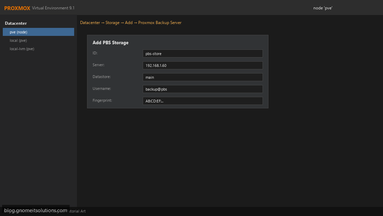The image size is (383, 216).
Task: Click the node 'pve' label in header
Action: 323,8
